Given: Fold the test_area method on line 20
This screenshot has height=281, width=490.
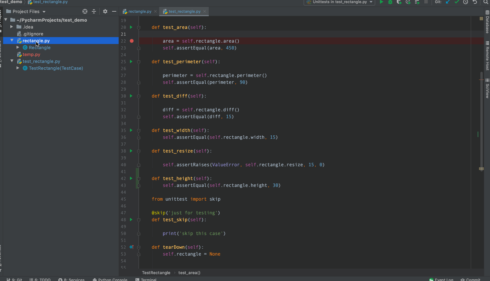Looking at the screenshot, I should click(139, 27).
